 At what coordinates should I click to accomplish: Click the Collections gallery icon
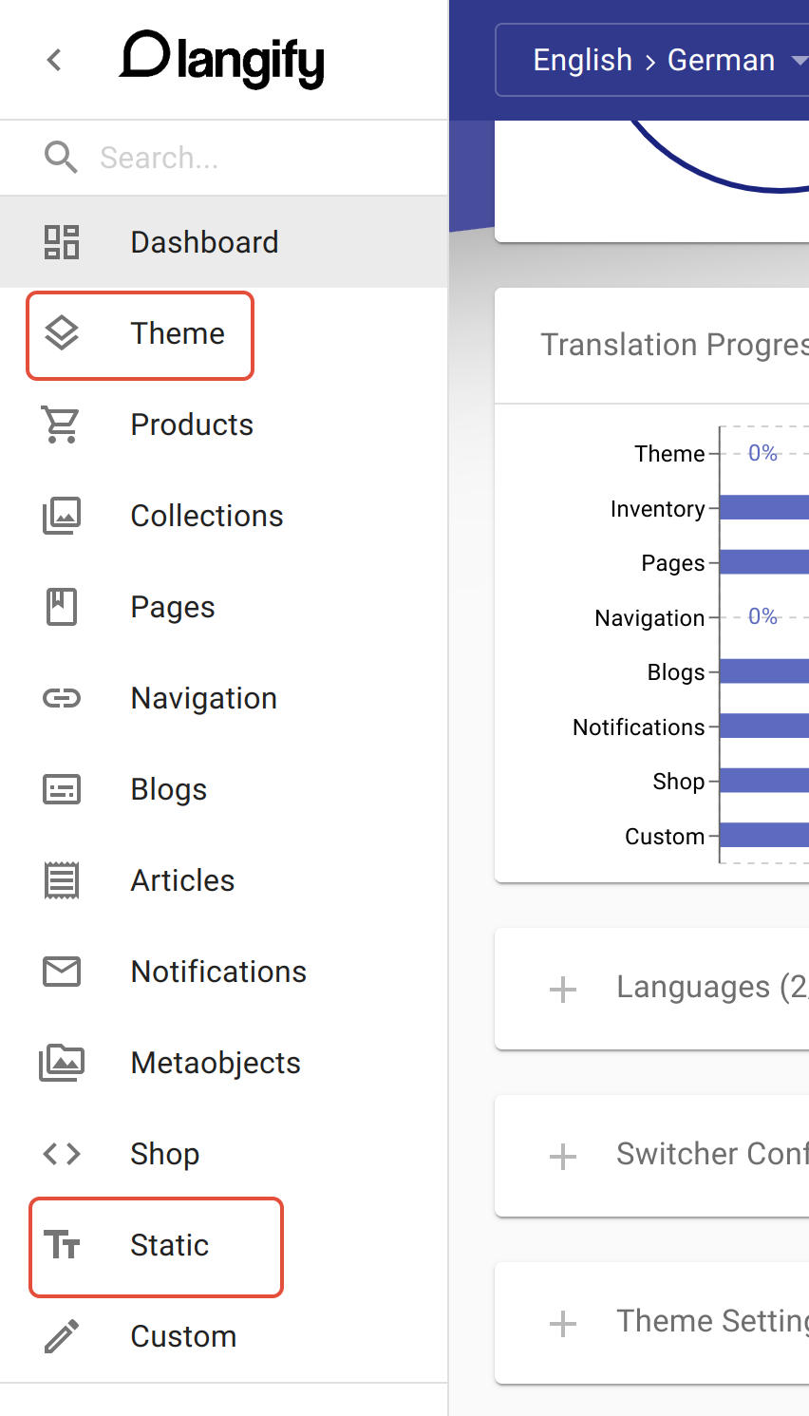(x=62, y=516)
